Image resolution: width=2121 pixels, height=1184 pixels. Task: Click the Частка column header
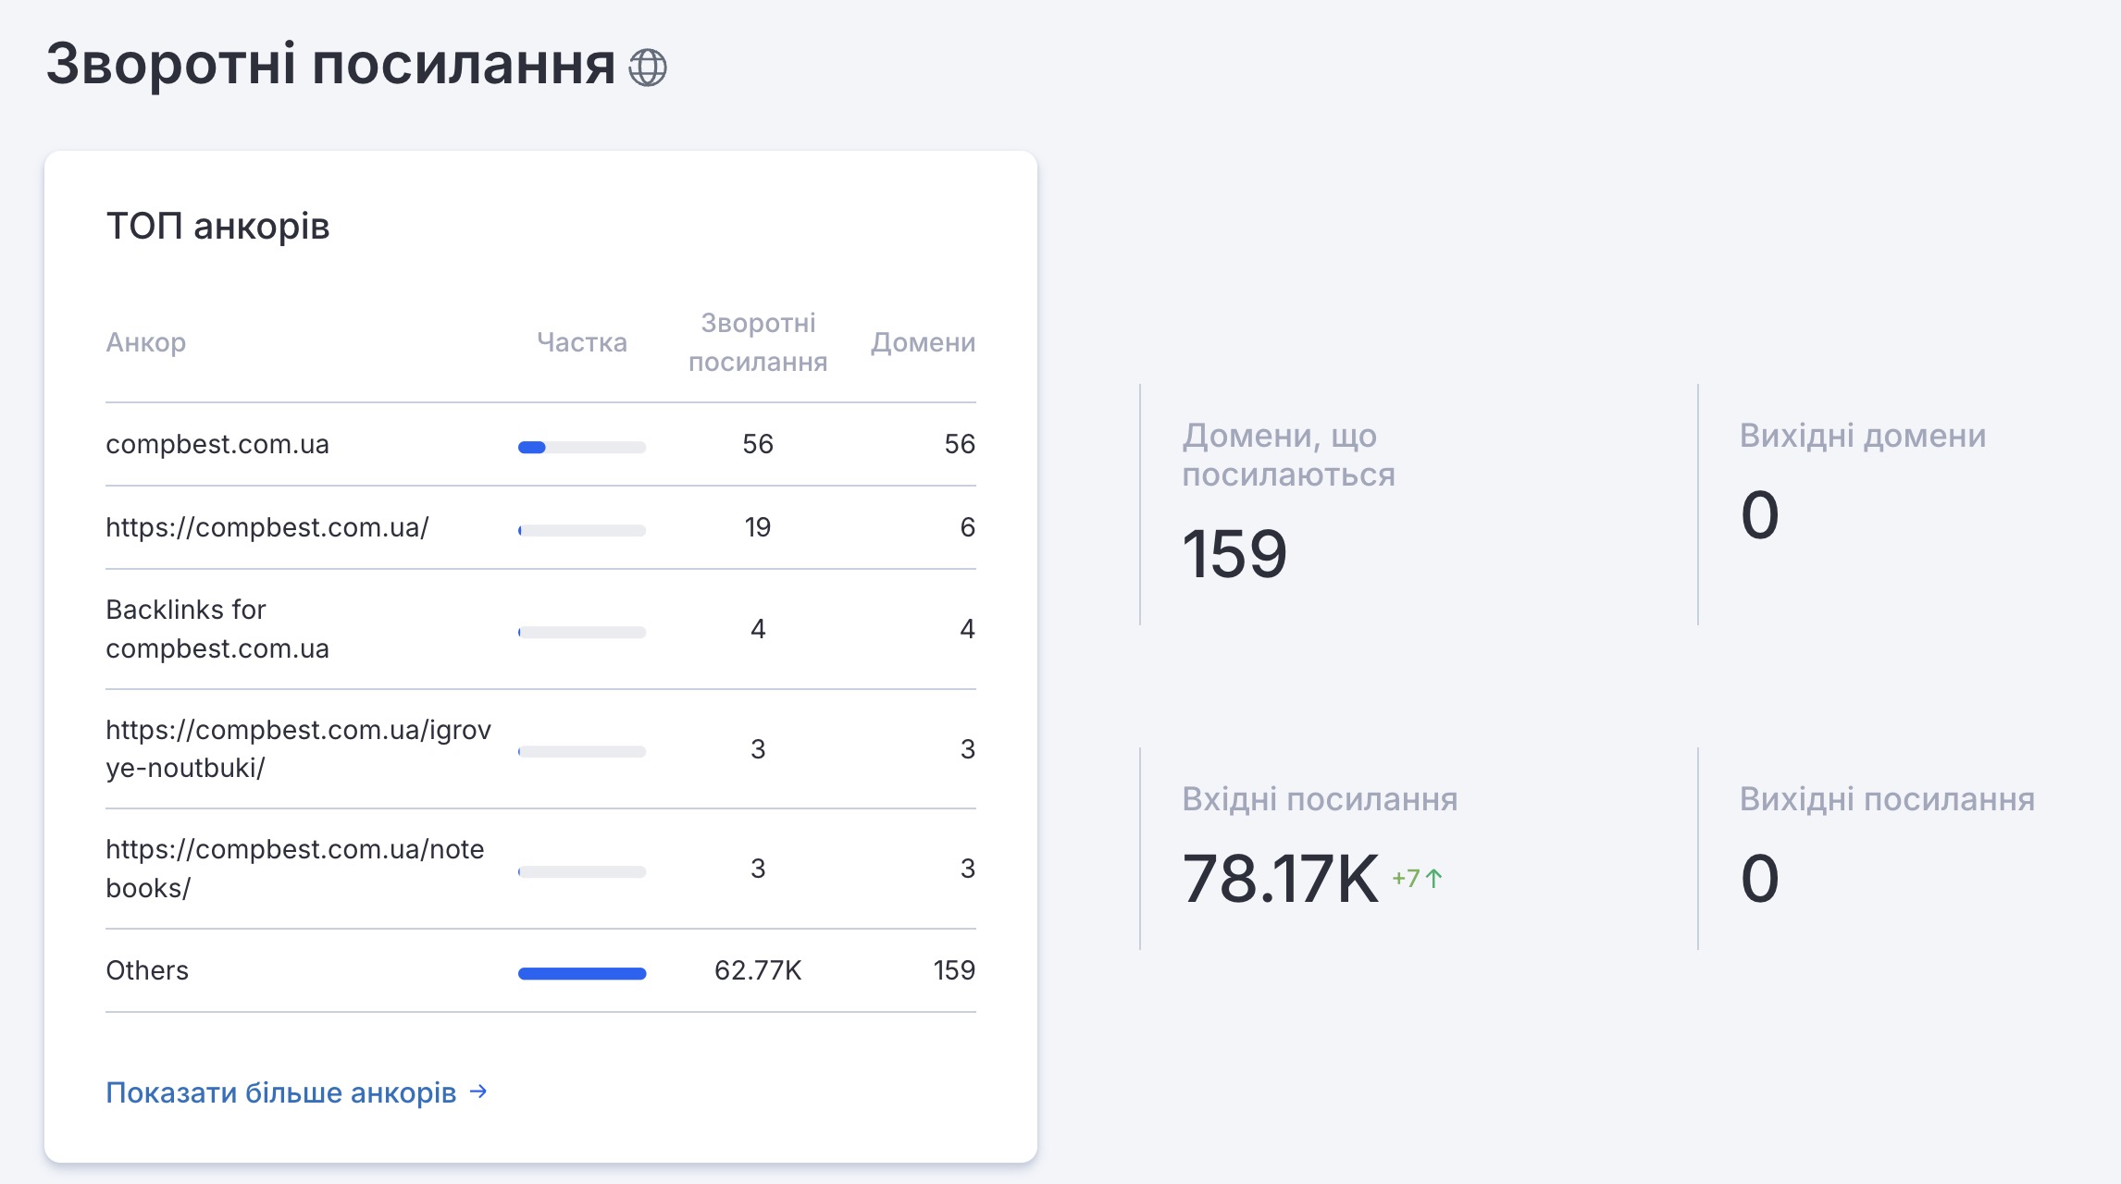click(x=581, y=342)
